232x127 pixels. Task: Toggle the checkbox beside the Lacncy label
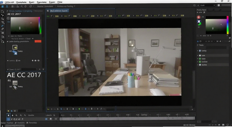click(17, 60)
